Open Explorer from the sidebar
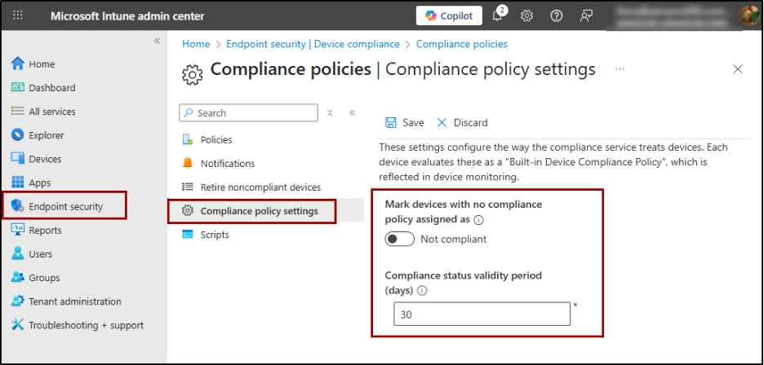Viewport: 764px width, 365px height. point(47,135)
